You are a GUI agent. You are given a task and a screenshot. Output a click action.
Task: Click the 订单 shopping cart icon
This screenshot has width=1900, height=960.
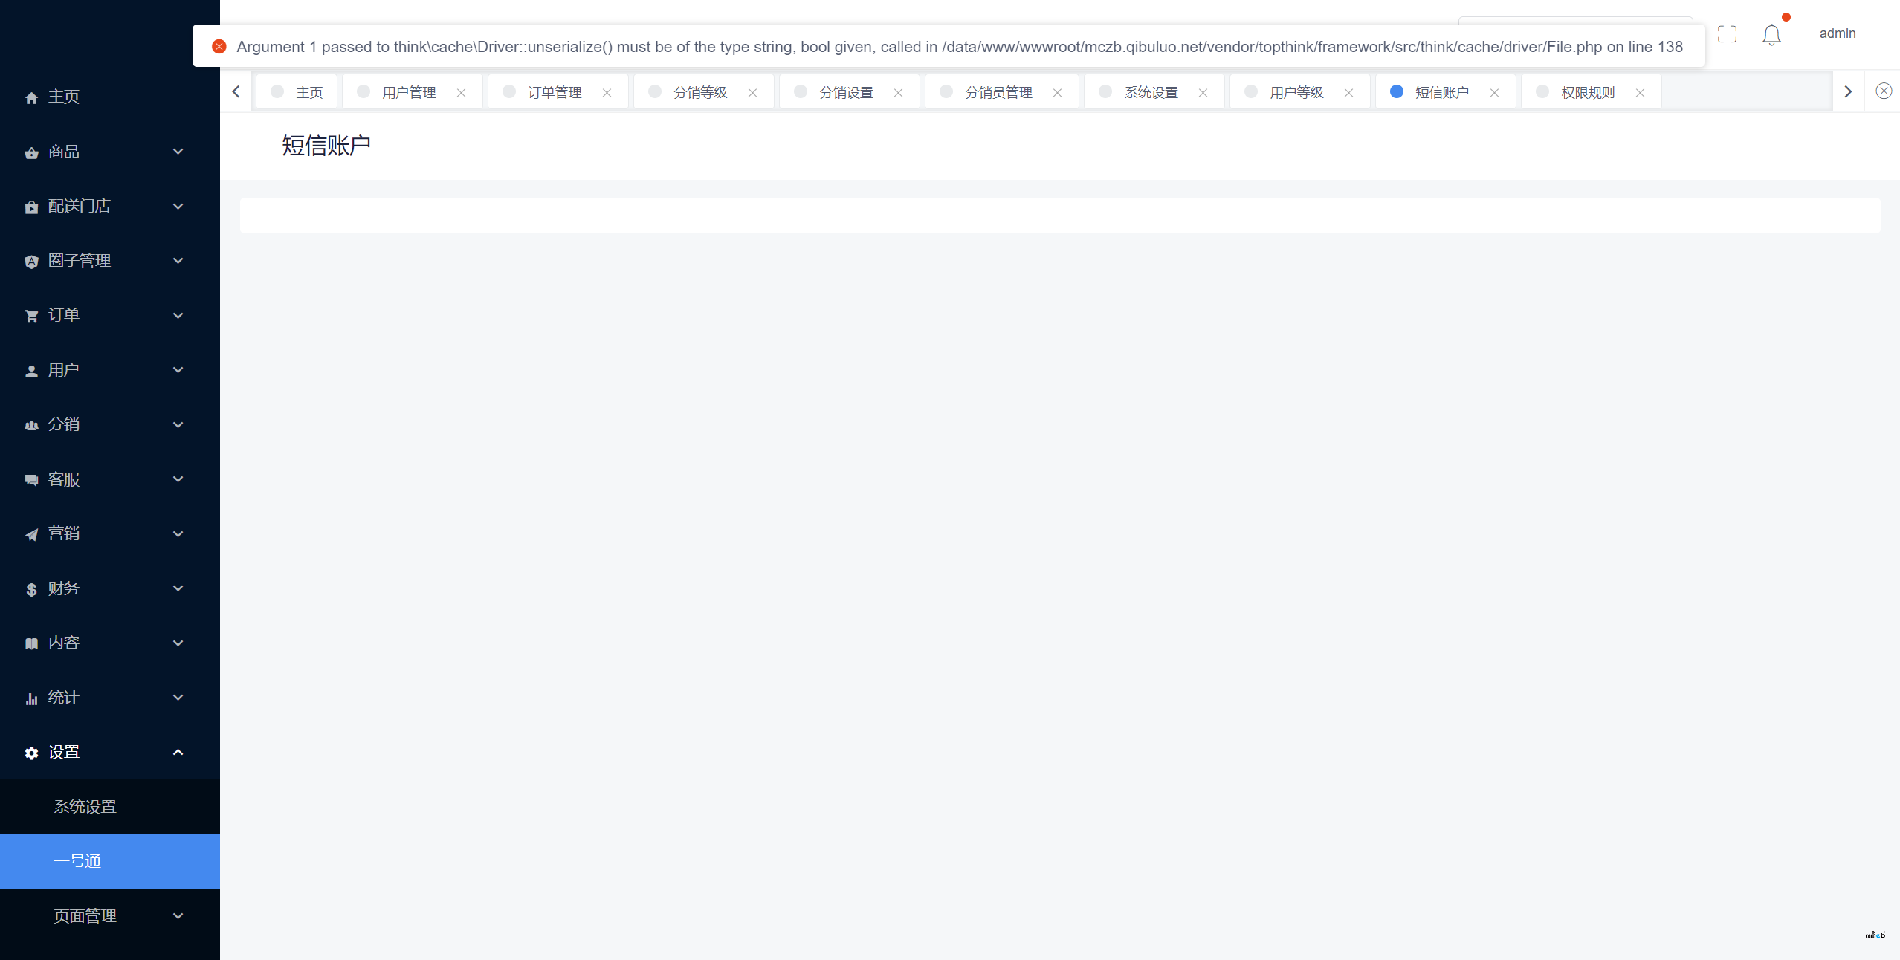31,316
